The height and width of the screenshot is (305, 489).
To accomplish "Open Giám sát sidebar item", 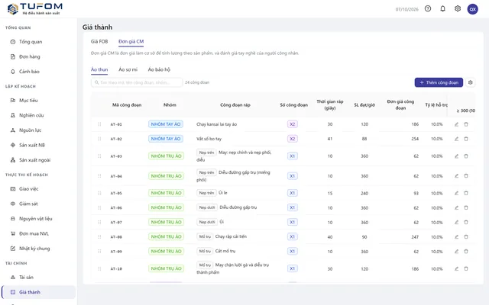I will (38, 204).
